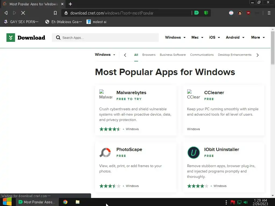The height and width of the screenshot is (206, 275).
Task: Select the All category tab
Action: pos(136,55)
